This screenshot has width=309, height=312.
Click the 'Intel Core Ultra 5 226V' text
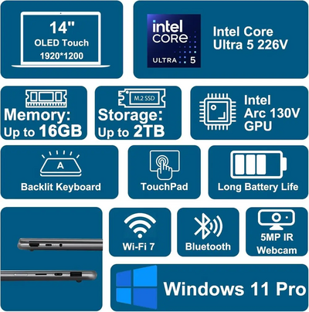(x=250, y=38)
